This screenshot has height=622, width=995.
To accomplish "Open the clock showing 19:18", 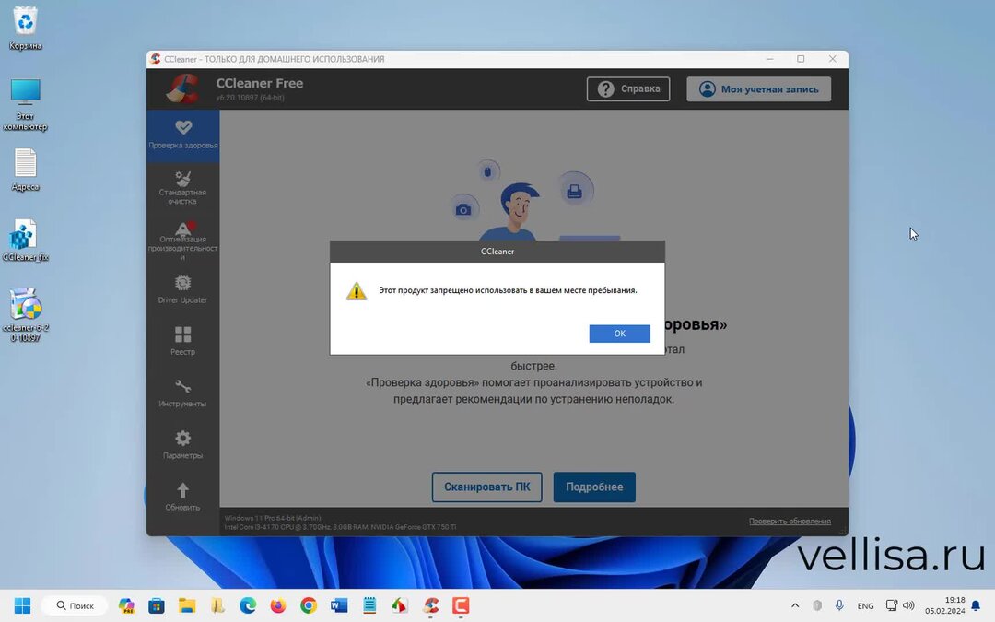I will coord(945,605).
